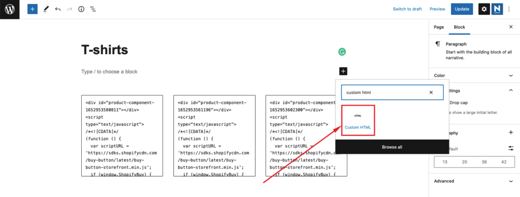The image size is (520, 197).
Task: Open the List View outline icon
Action: (93, 9)
